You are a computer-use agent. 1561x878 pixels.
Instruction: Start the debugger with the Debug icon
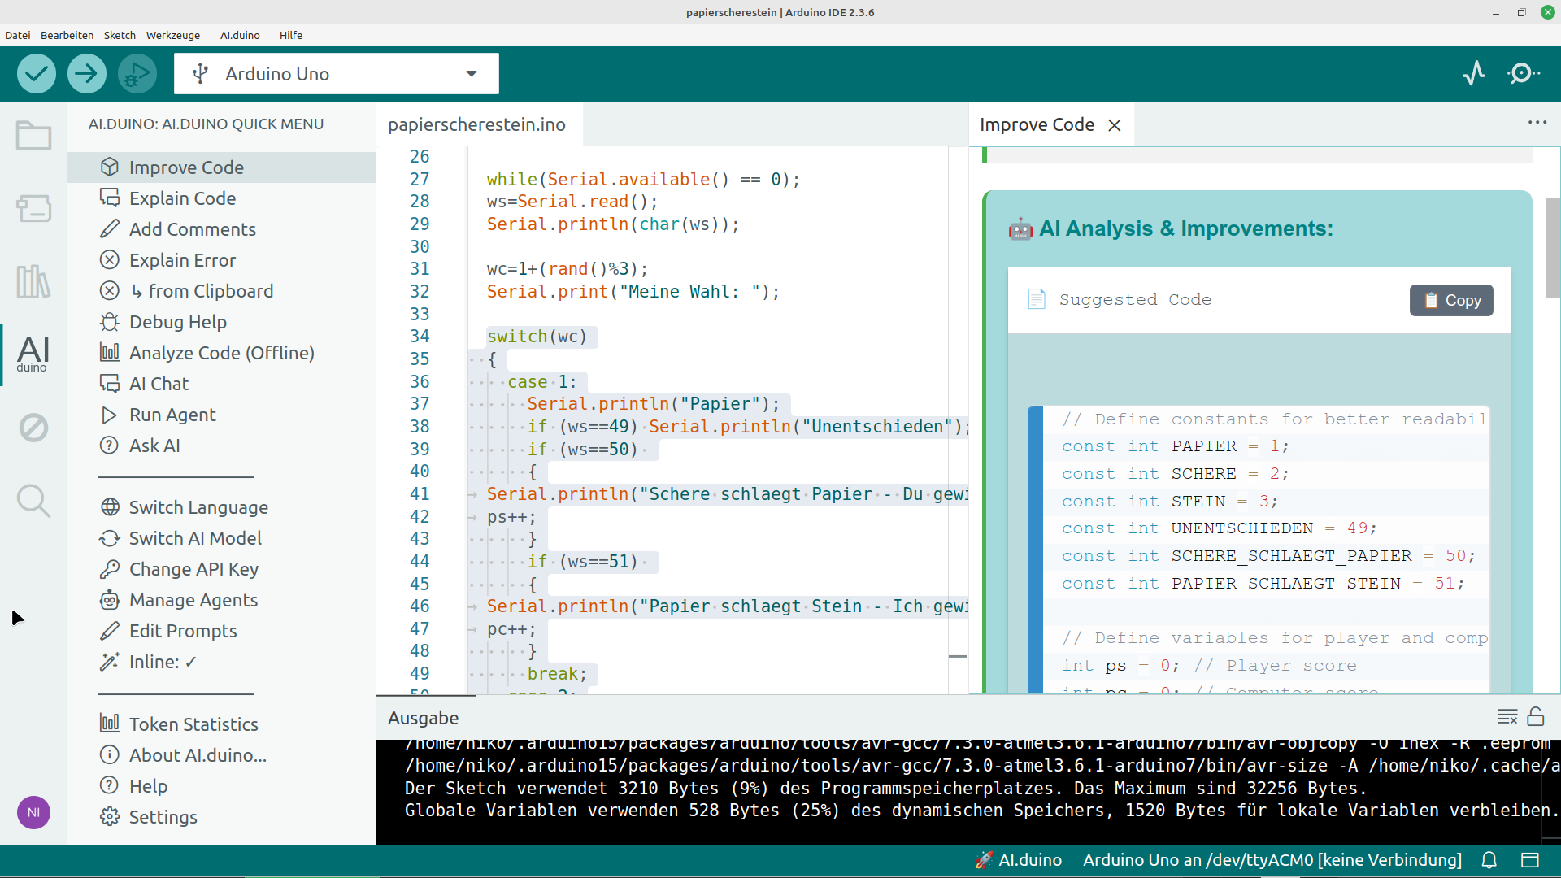tap(137, 74)
